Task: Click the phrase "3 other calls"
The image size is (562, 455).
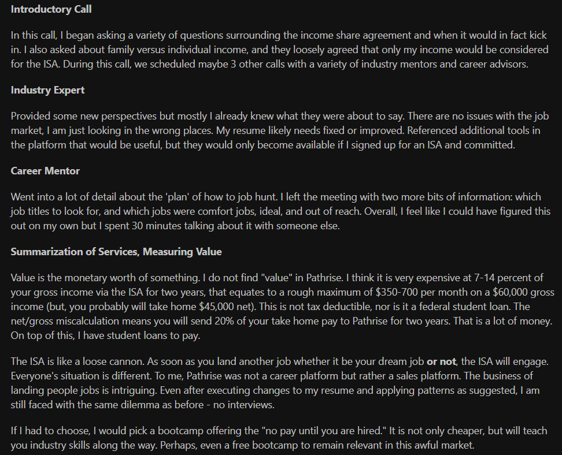Action: (x=261, y=65)
